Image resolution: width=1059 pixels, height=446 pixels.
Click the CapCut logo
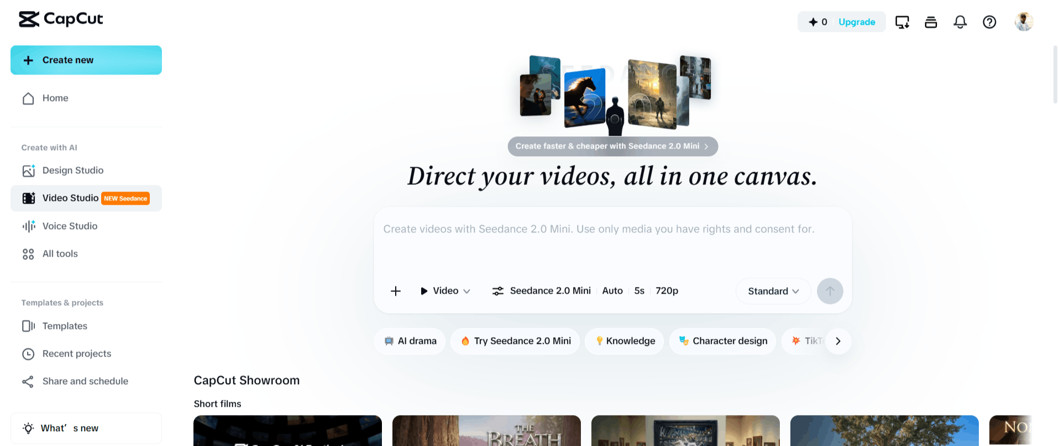point(61,19)
